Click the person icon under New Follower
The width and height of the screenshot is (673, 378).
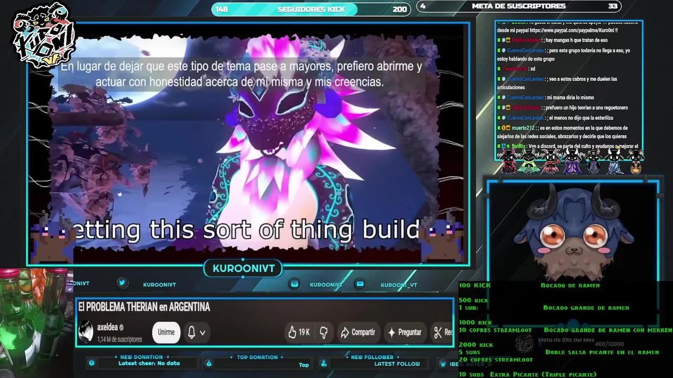[324, 363]
